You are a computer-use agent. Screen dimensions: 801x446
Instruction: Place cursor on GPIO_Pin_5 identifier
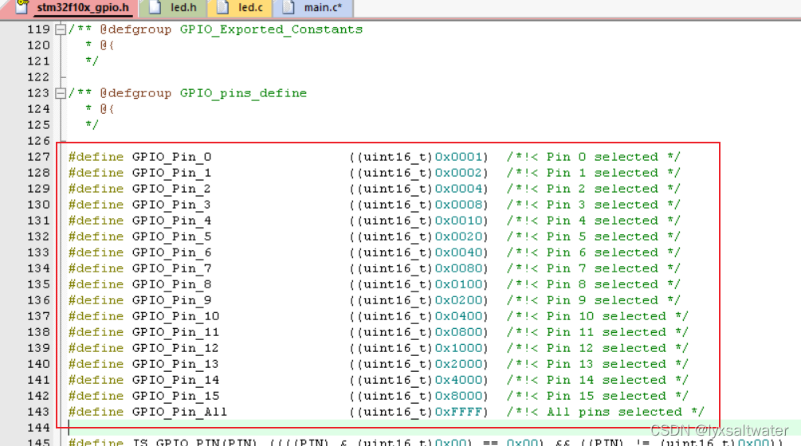tap(171, 237)
